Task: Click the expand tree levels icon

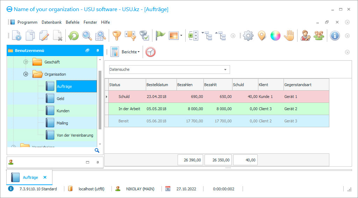Action: (207, 36)
